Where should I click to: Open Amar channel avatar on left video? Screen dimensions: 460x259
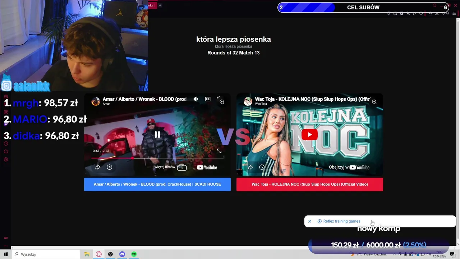(x=96, y=101)
